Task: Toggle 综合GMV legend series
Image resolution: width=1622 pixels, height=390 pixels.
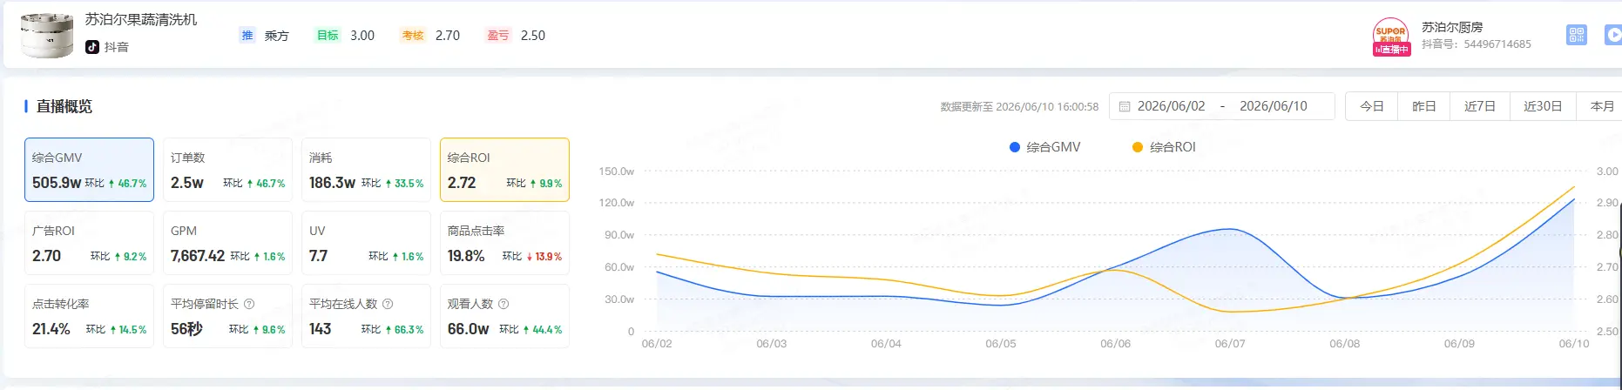Action: (1044, 147)
